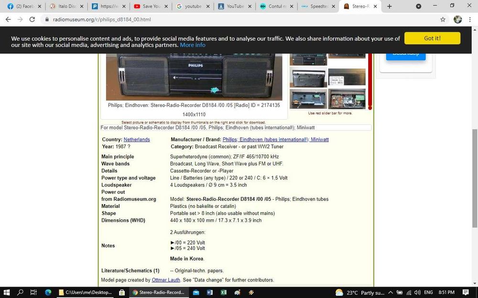478x298 pixels.
Task: Click the volume speaker tray icon
Action: pyautogui.click(x=418, y=293)
